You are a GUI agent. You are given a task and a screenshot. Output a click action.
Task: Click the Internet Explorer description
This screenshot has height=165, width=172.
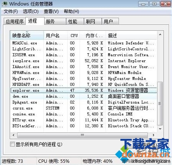pos(127,61)
